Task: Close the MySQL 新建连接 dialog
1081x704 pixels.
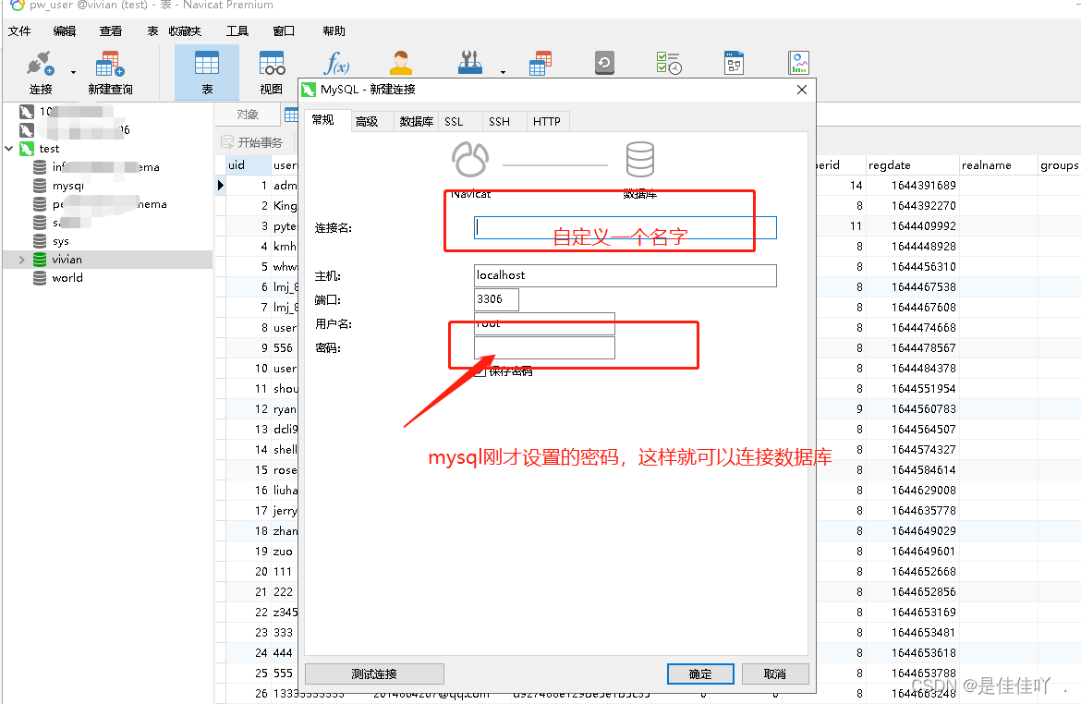Action: coord(802,90)
